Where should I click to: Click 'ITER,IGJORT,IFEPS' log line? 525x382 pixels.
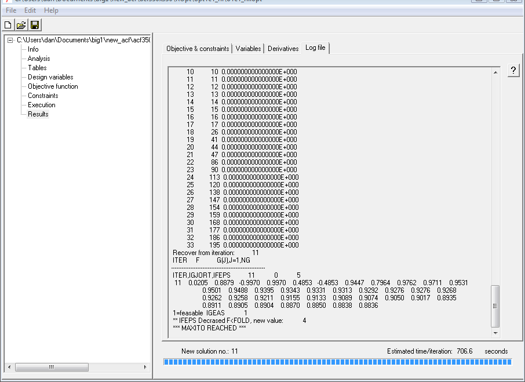[x=236, y=275]
